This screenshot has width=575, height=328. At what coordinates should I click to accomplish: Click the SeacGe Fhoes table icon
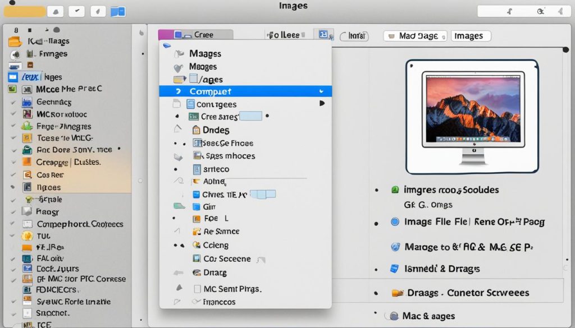(197, 143)
